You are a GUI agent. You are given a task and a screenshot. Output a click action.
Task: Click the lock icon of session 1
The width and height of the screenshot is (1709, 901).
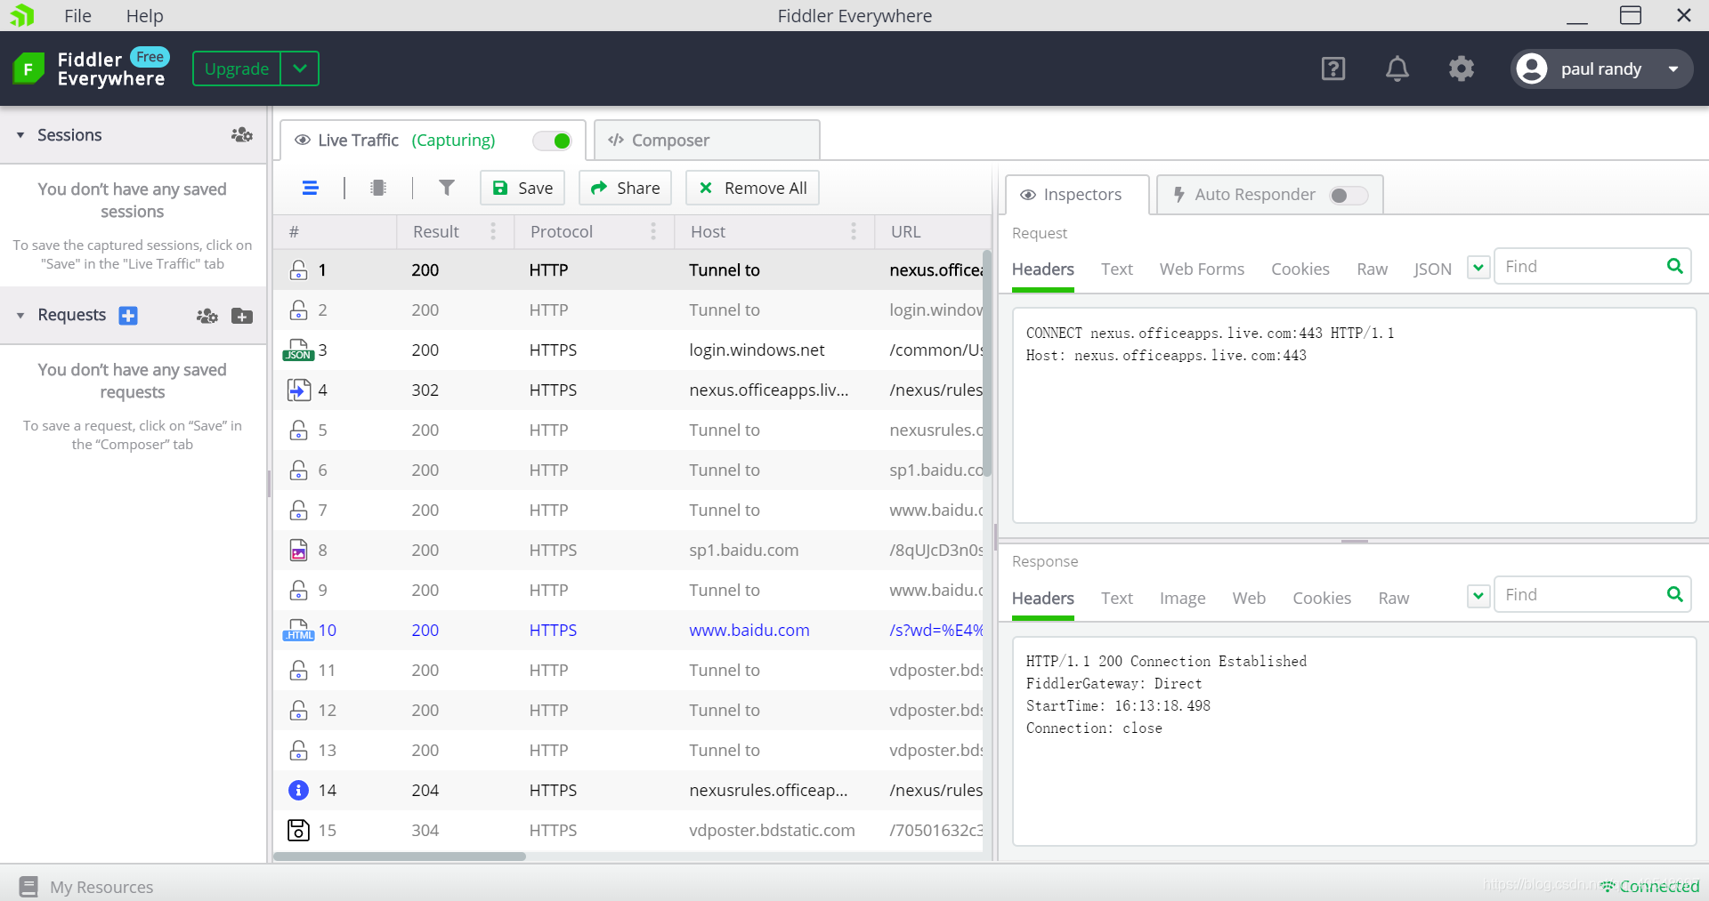tap(299, 269)
